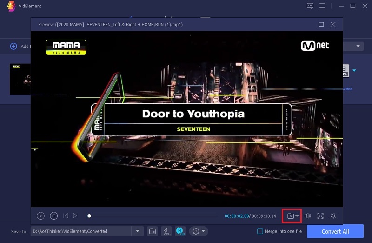Screen dimensions: 372x243
Task: Click the current time 00:00:02.09
Action: click(237, 216)
